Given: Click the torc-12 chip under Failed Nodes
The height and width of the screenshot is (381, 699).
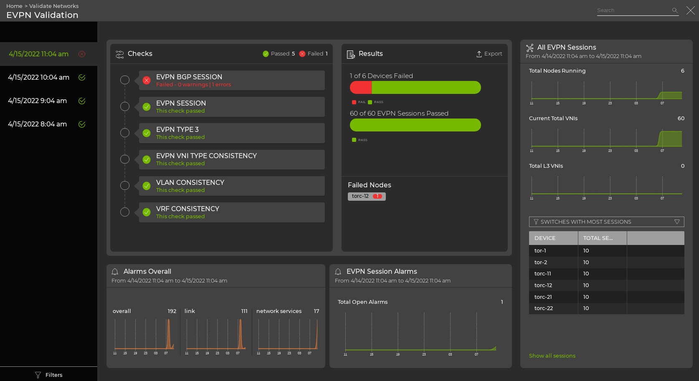Looking at the screenshot, I should click(x=366, y=196).
